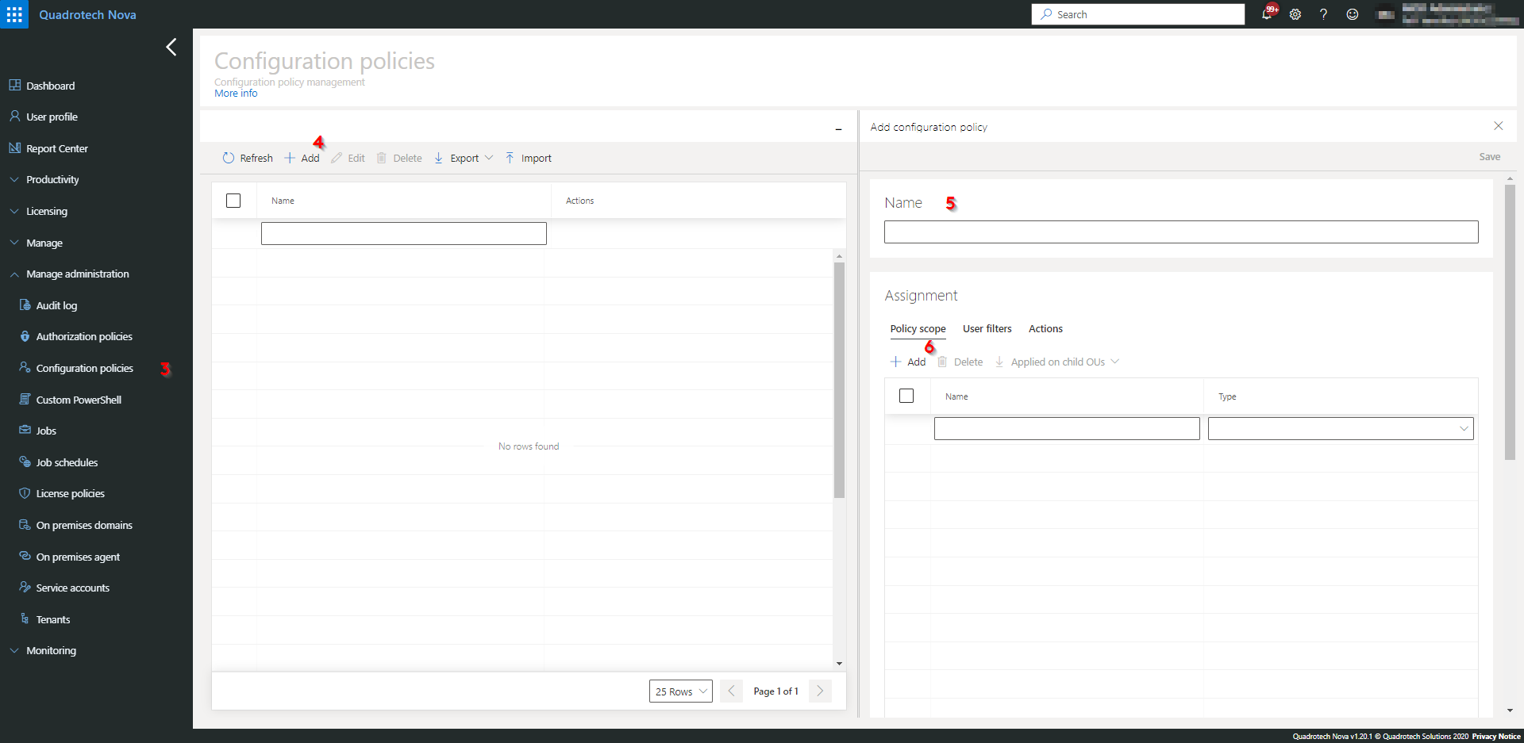Click the Edit button in the toolbar

(348, 158)
